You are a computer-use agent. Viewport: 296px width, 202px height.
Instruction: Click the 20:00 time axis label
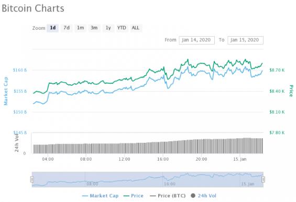tap(201, 159)
